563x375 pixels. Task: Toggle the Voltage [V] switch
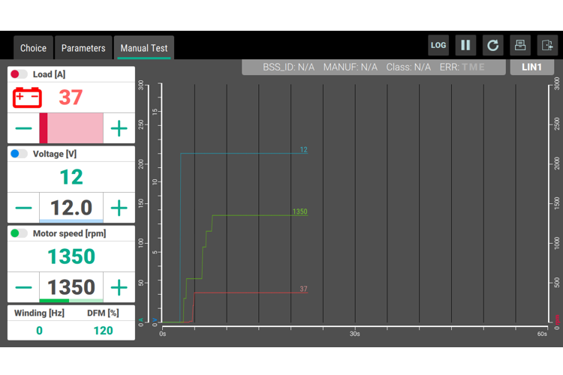[20, 154]
